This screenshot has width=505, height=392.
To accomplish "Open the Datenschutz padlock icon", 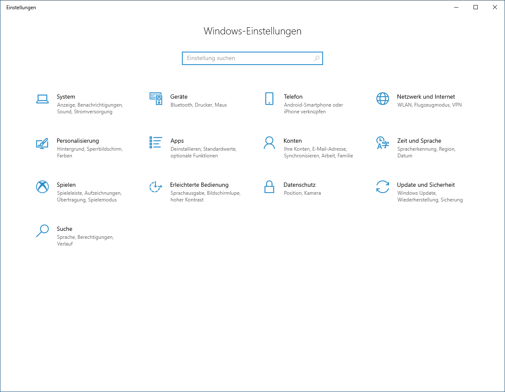I will click(x=269, y=187).
